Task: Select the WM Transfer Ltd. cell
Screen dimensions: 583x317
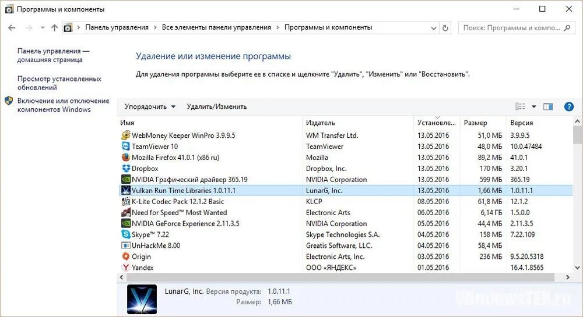Action: tap(332, 136)
